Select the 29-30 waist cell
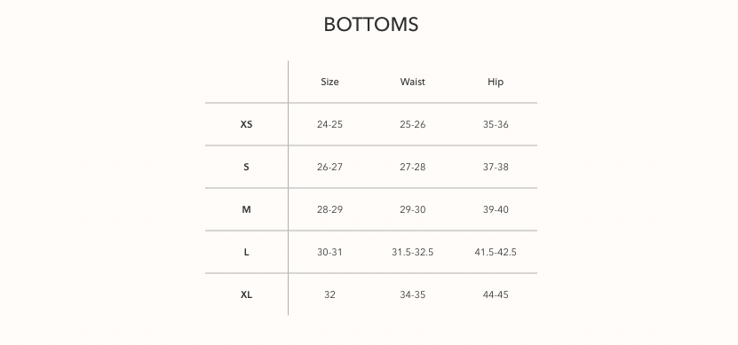 click(412, 209)
